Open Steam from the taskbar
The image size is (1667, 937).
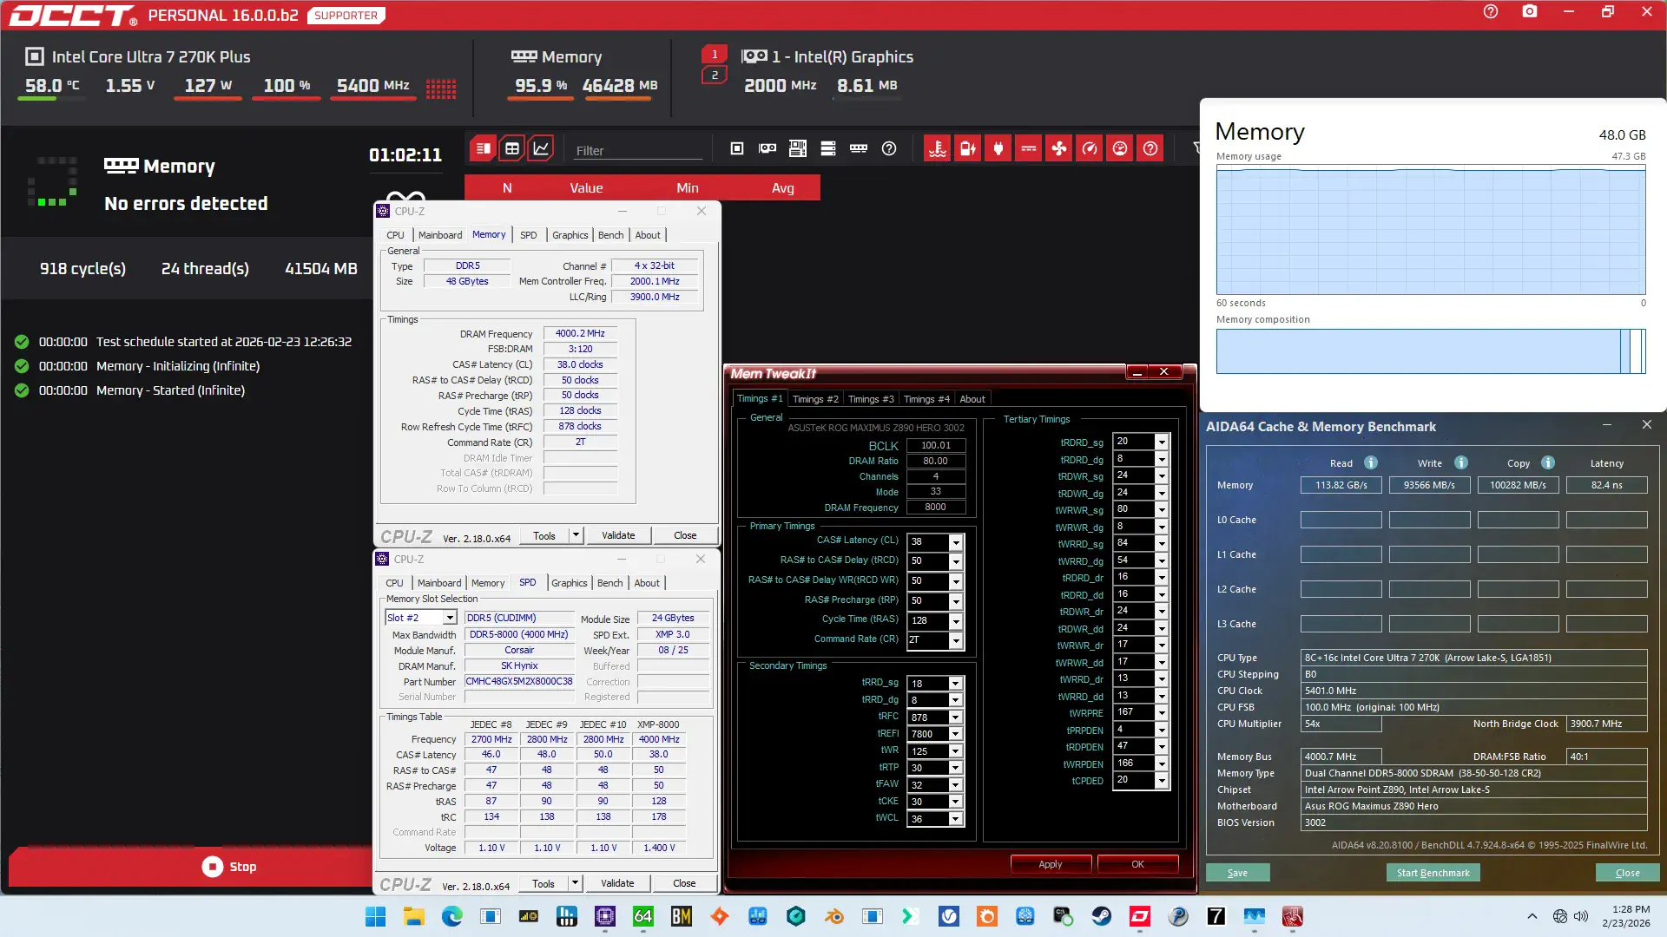coord(1102,916)
